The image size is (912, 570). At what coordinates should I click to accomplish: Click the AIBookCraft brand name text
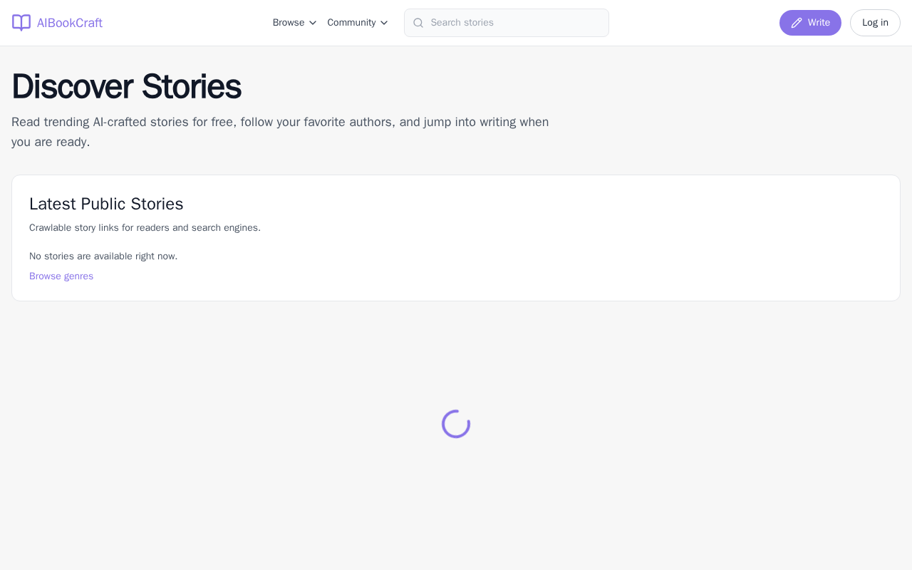click(70, 23)
